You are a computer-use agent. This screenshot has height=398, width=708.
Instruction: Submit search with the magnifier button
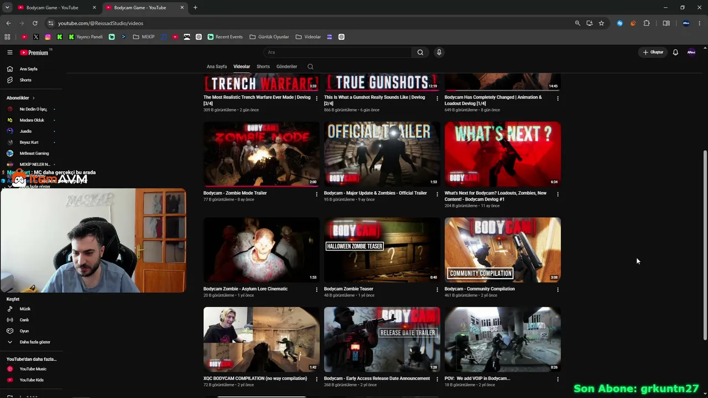click(420, 53)
